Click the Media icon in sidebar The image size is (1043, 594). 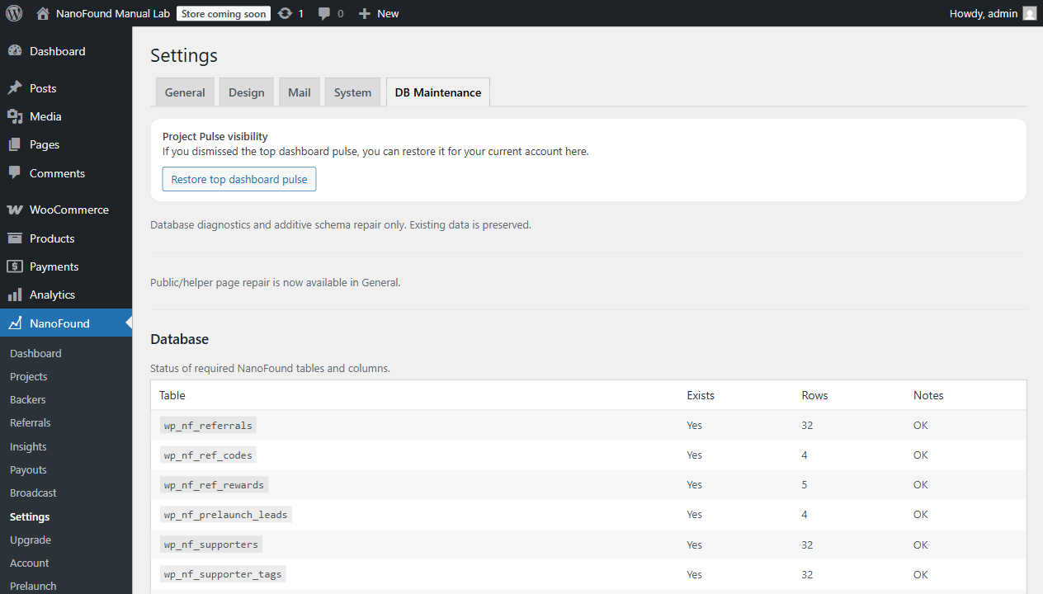[15, 116]
